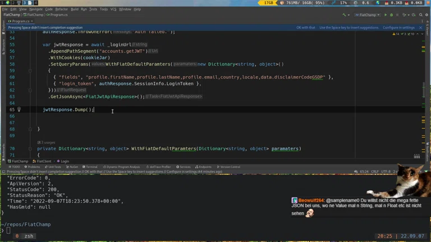The image size is (431, 242).
Task: Start debugging with the bug icon
Action: tap(391, 15)
